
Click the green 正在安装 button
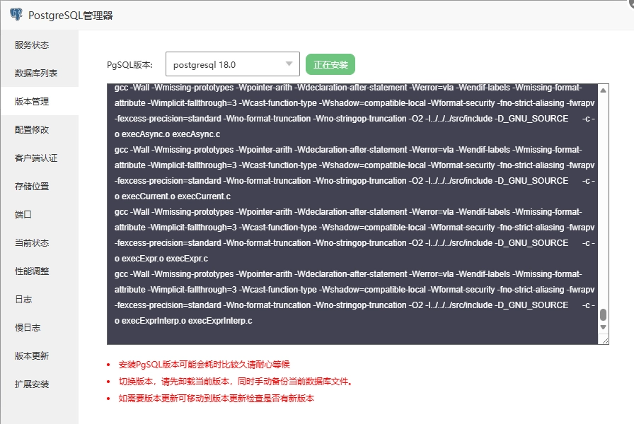click(x=330, y=64)
